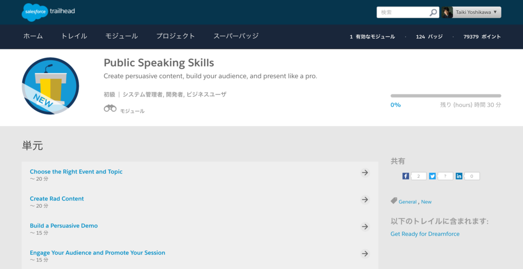
Task: Click 124 バッジ counter
Action: click(429, 37)
